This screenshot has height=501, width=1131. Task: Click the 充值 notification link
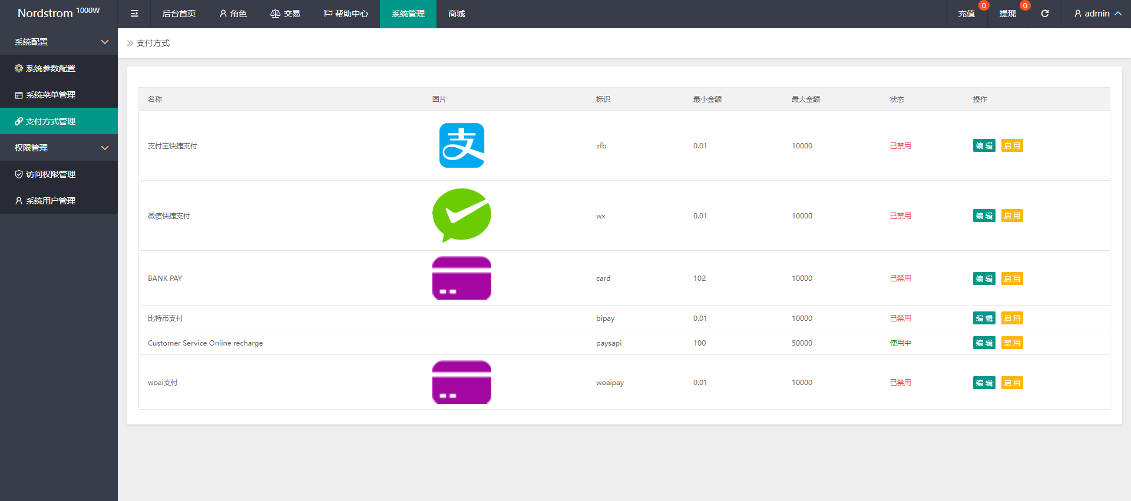[x=966, y=14]
